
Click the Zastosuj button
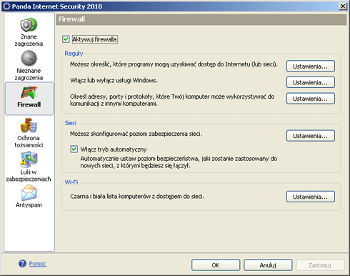pyautogui.click(x=320, y=265)
